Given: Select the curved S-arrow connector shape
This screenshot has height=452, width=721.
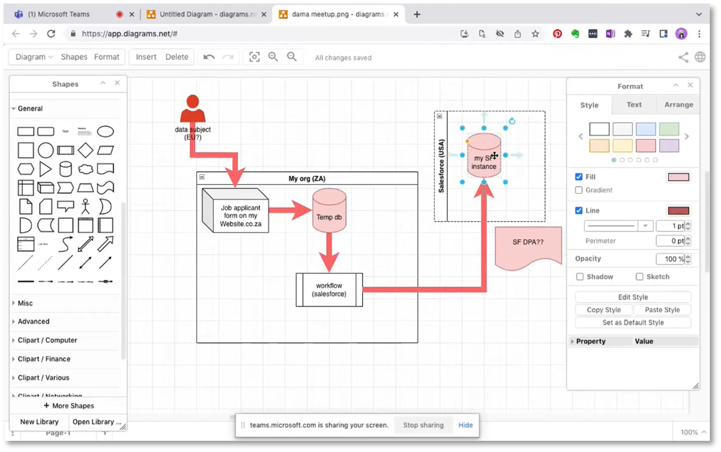Looking at the screenshot, I should 66,244.
